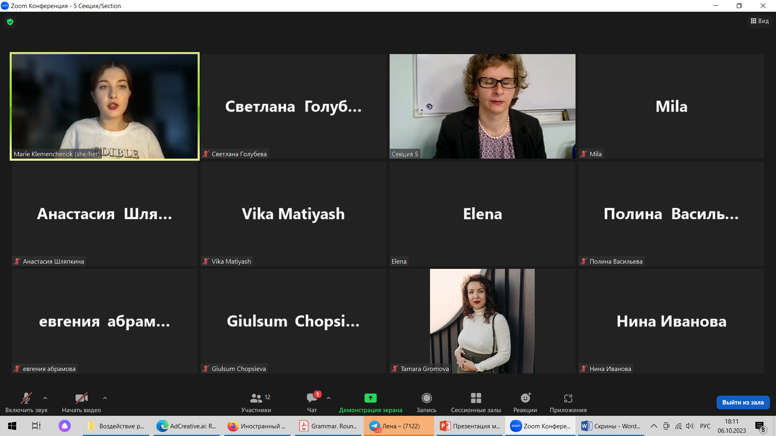The width and height of the screenshot is (776, 436).
Task: Toggle the volume icon in system tray
Action: 690,426
